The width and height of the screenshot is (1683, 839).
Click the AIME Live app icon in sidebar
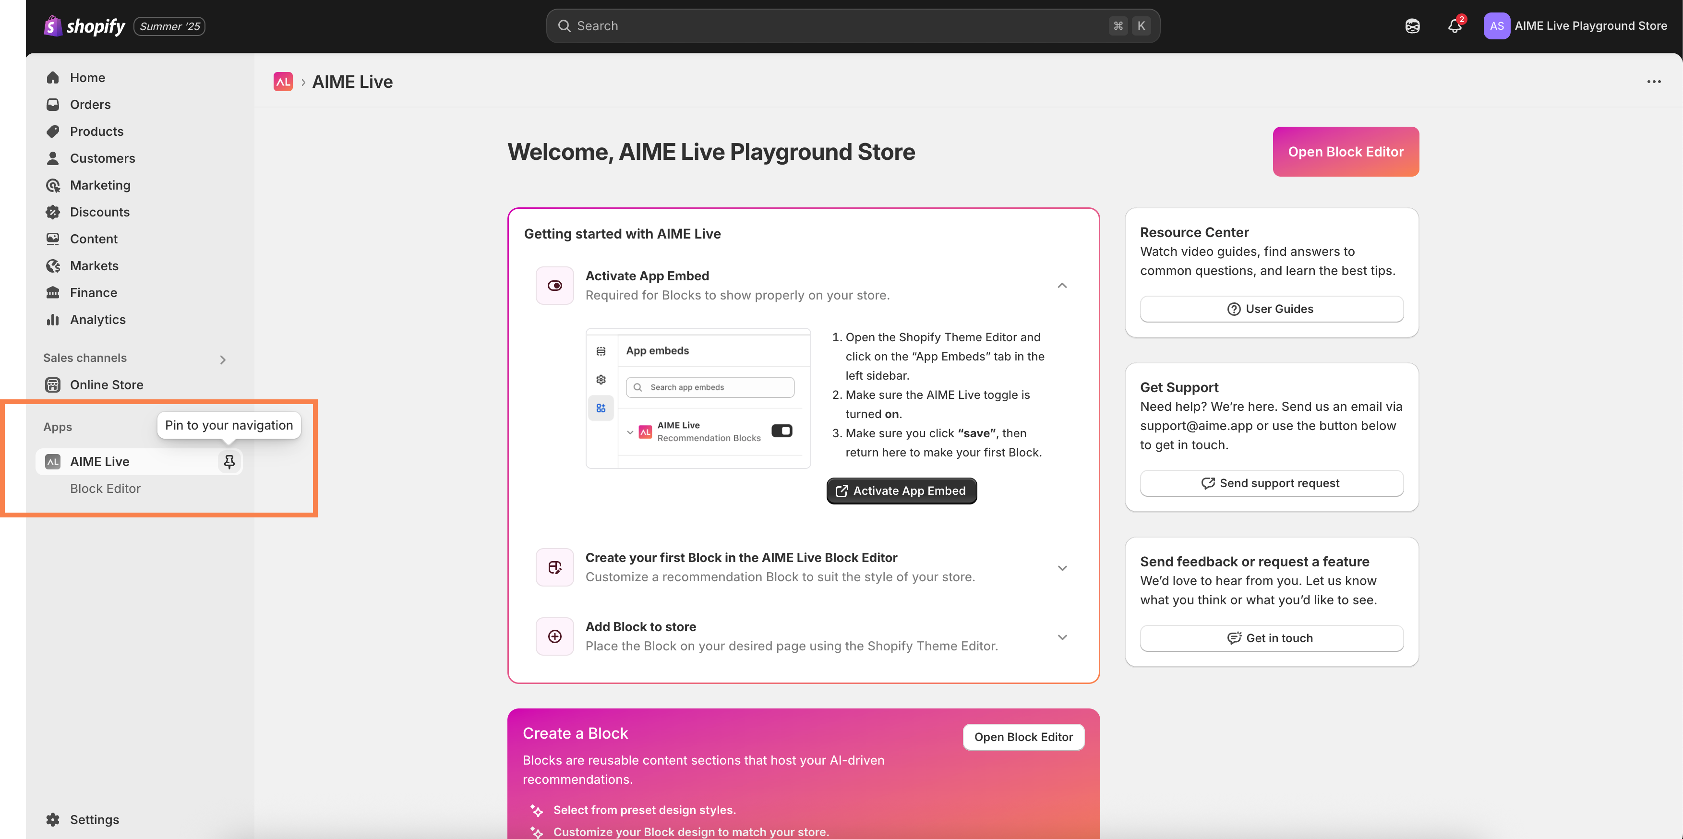pyautogui.click(x=53, y=462)
